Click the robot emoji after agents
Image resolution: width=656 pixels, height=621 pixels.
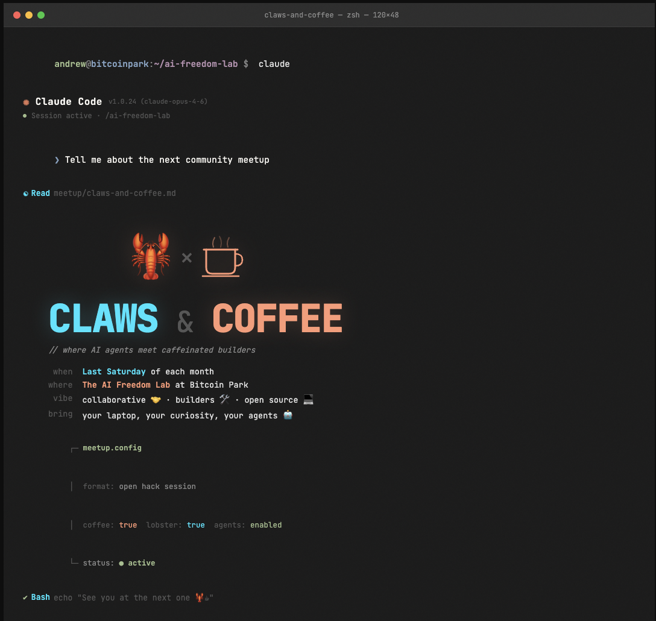point(288,415)
